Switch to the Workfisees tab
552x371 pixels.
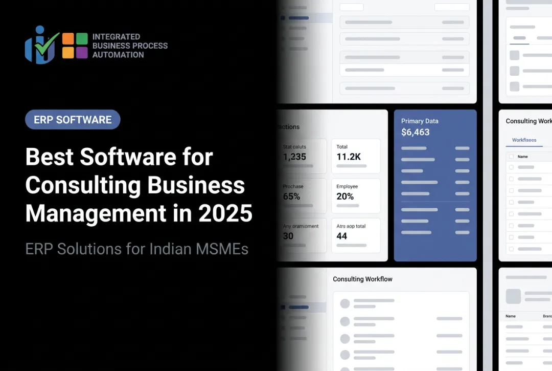click(x=524, y=140)
